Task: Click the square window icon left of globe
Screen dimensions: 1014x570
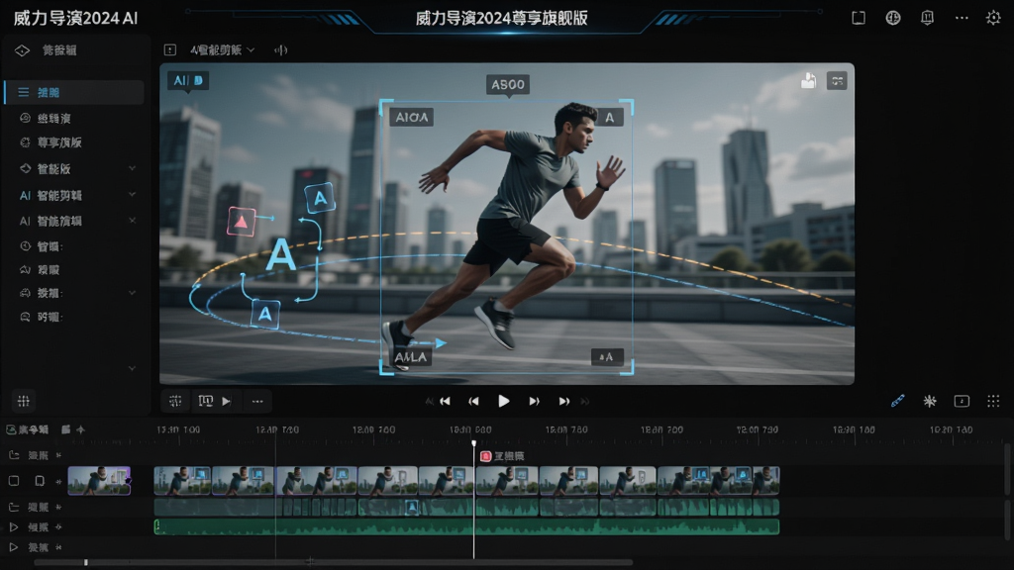Action: pyautogui.click(x=859, y=18)
